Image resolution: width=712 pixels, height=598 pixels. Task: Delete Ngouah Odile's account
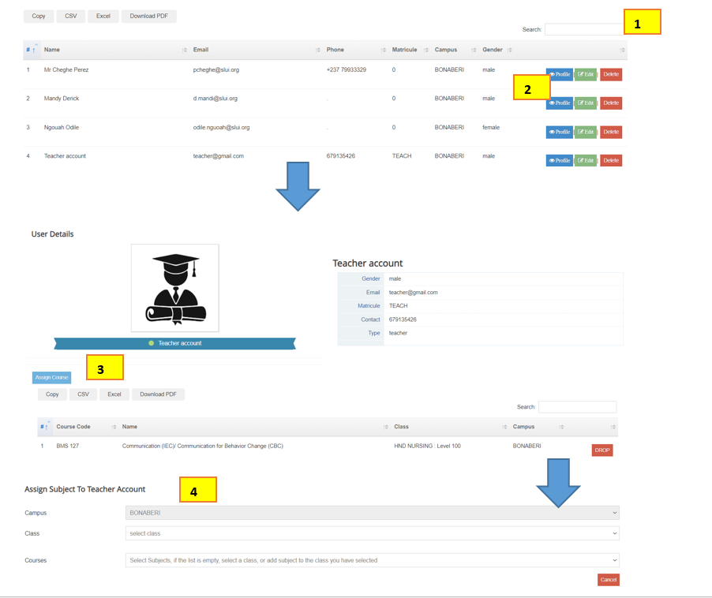[x=610, y=132]
